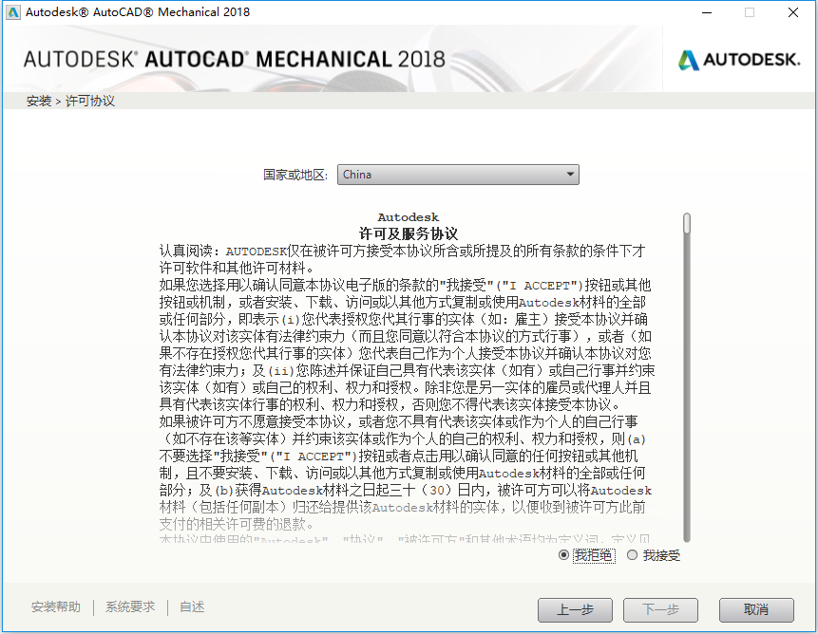
Task: Click the 下一步 (Next) button
Action: click(660, 609)
